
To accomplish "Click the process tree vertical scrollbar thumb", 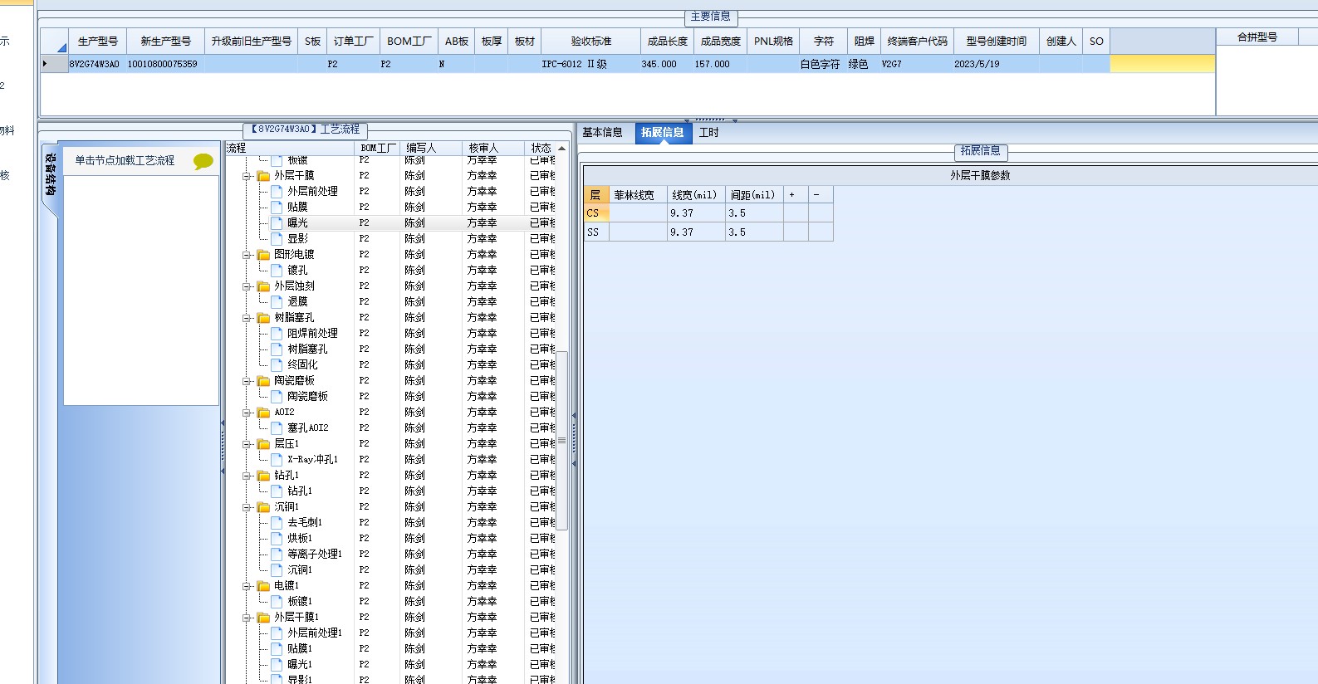I will pyautogui.click(x=562, y=440).
